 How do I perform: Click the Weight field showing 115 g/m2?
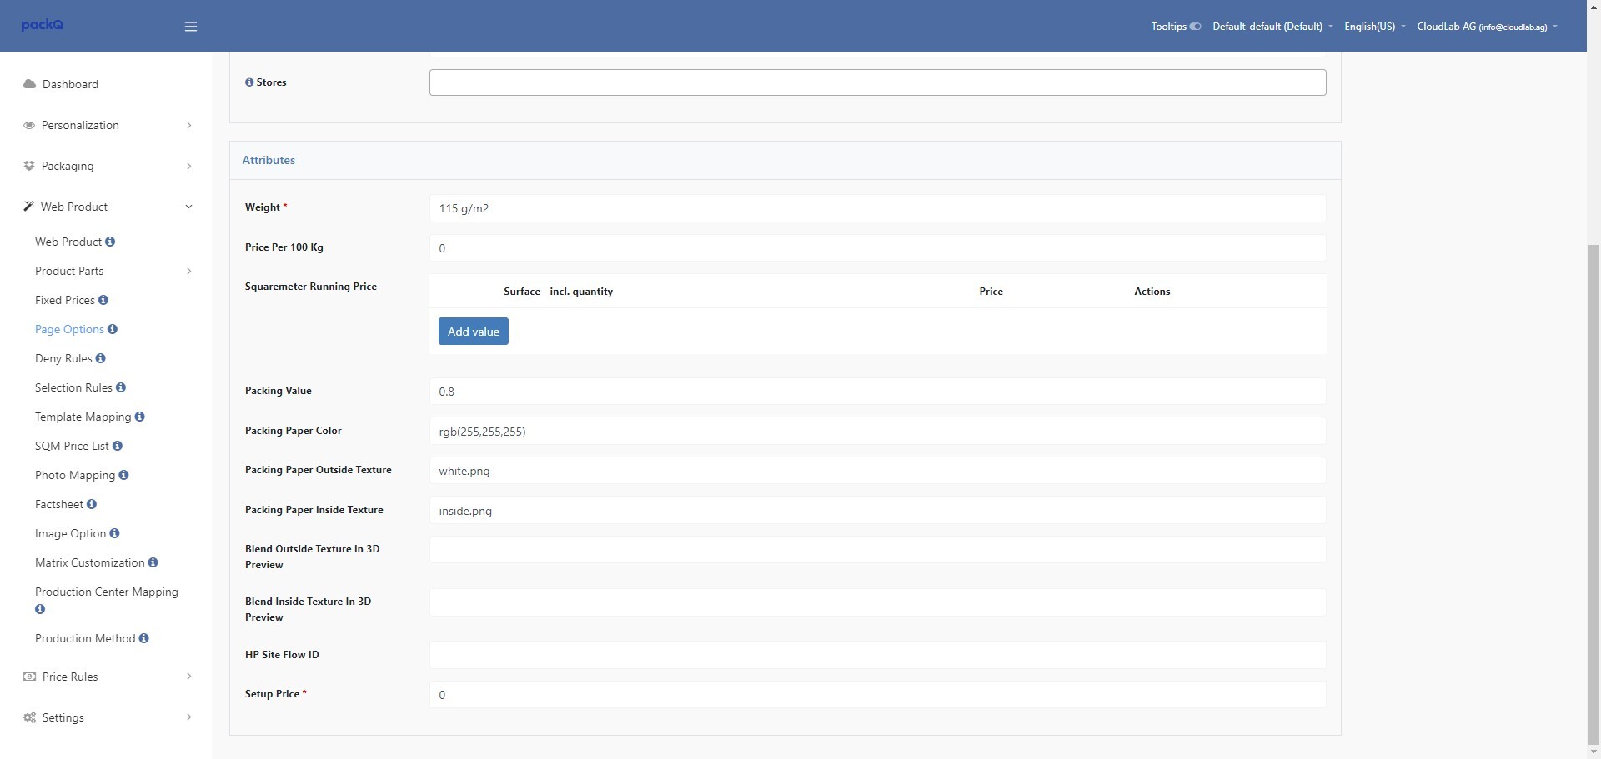877,208
